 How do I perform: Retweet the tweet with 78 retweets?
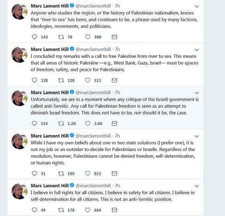pyautogui.click(x=61, y=37)
